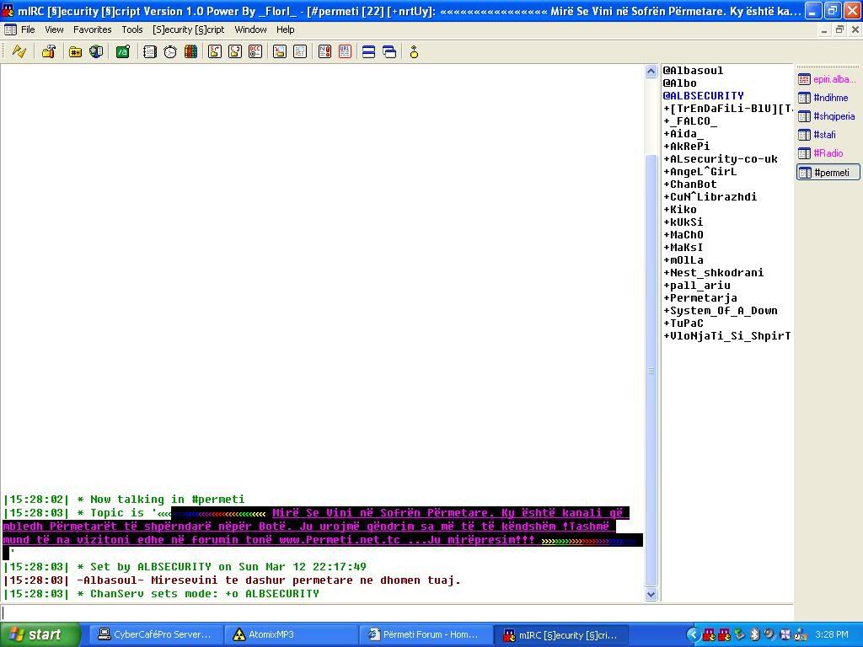
Task: Select +MaChO in the nick list
Action: 683,235
